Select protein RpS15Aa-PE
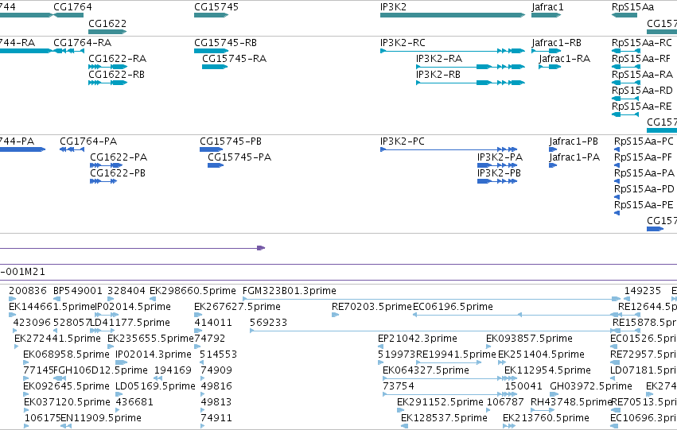This screenshot has height=430, width=677. click(617, 214)
